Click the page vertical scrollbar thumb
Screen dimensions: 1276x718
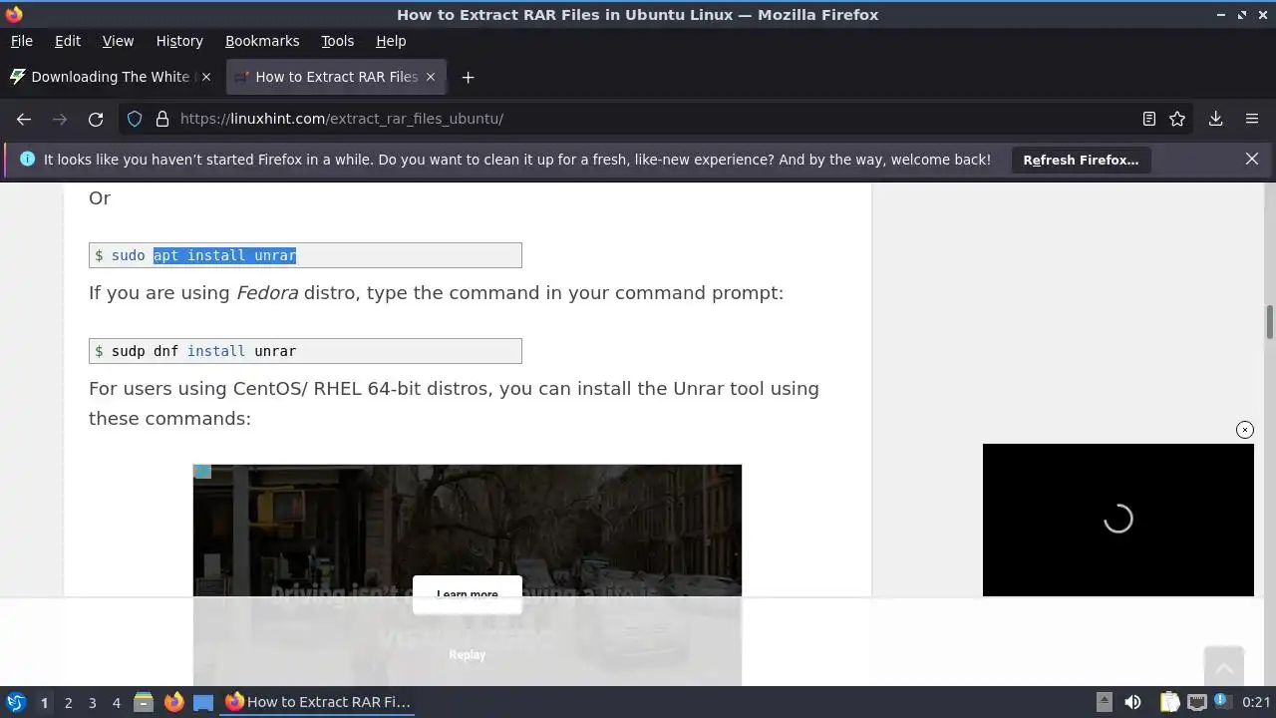click(x=1270, y=323)
